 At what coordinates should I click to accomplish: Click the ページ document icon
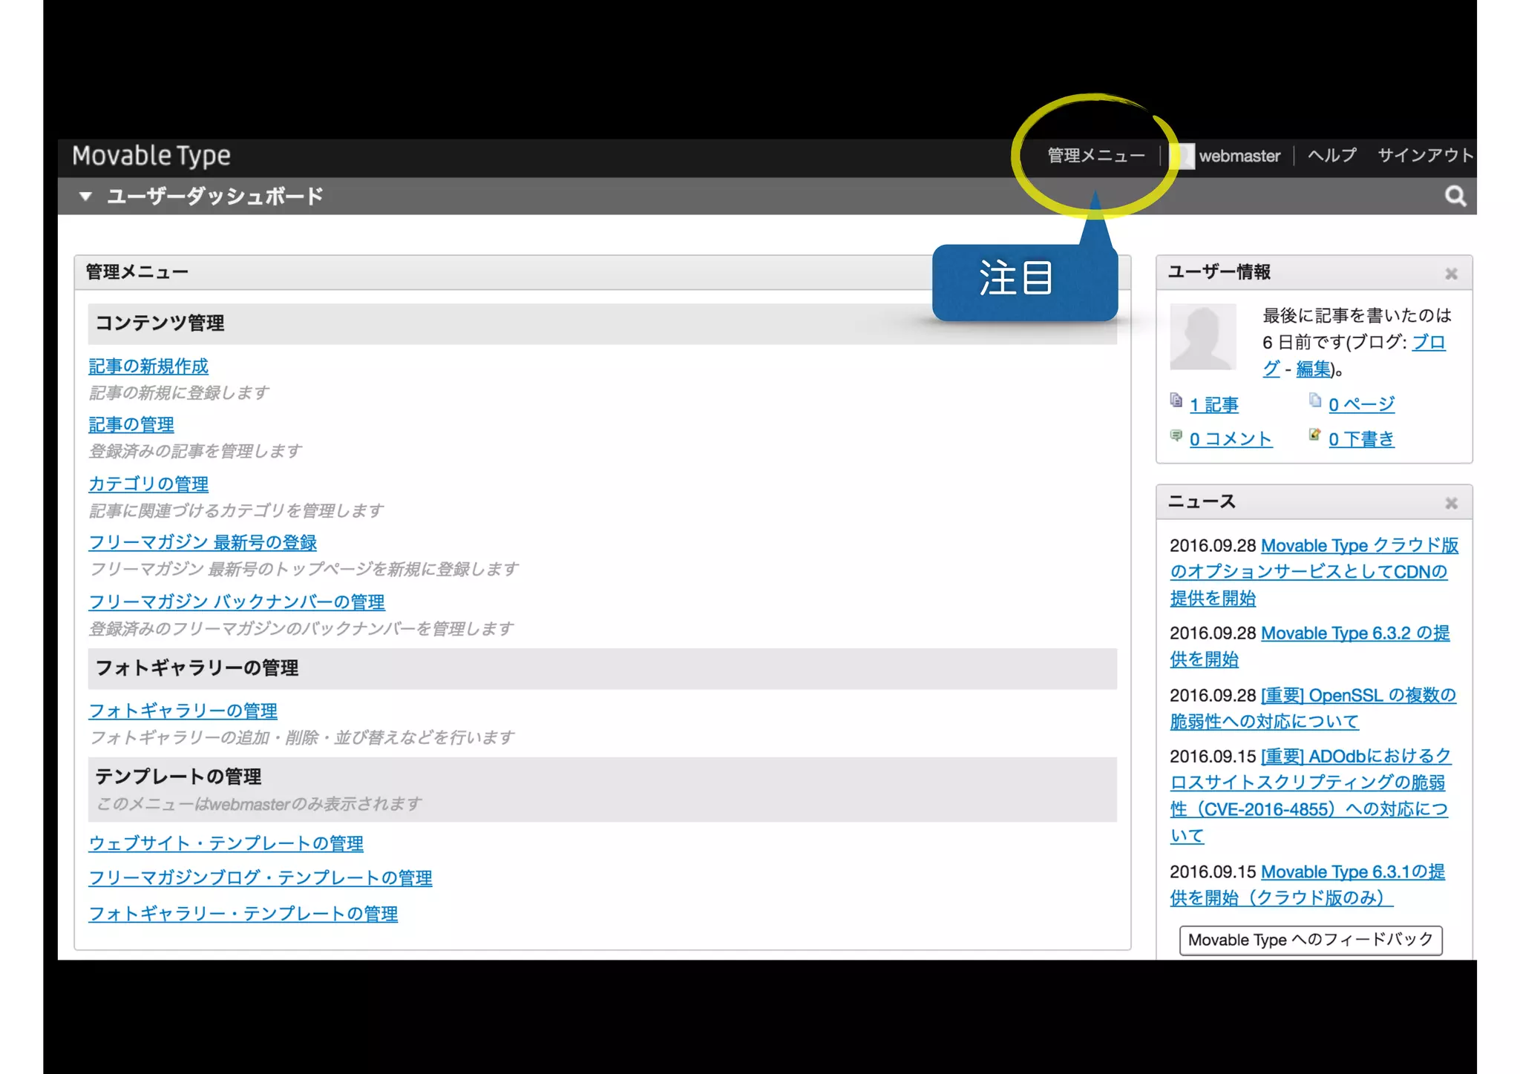click(1314, 401)
